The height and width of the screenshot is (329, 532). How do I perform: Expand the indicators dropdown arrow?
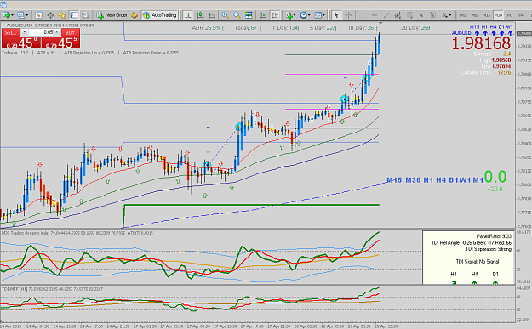click(x=295, y=15)
